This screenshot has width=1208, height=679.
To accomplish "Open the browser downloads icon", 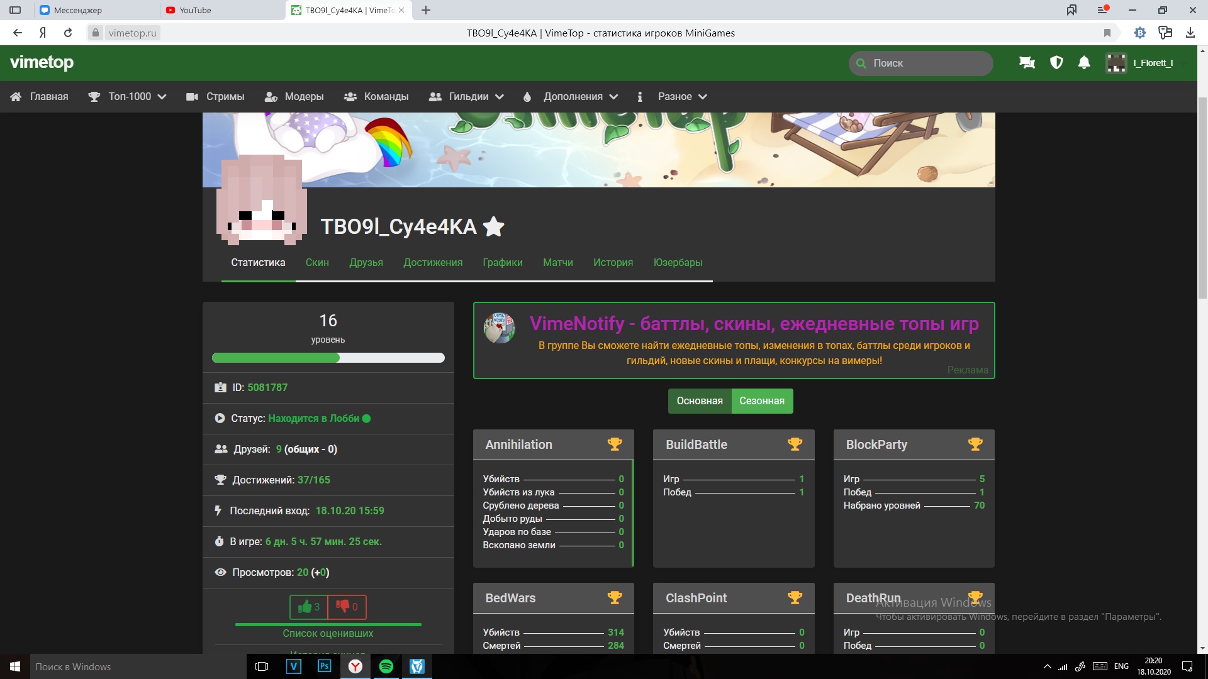I will (x=1190, y=33).
